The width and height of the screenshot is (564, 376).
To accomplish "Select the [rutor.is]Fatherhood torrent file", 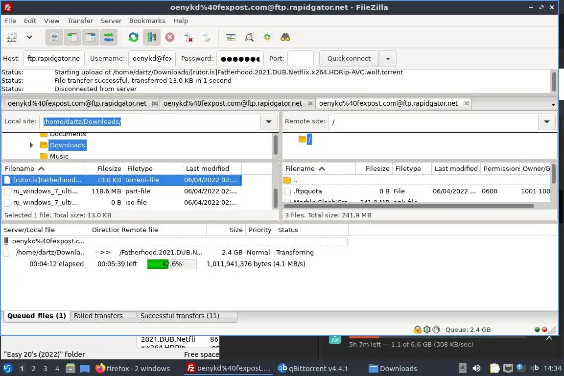I will [x=121, y=180].
